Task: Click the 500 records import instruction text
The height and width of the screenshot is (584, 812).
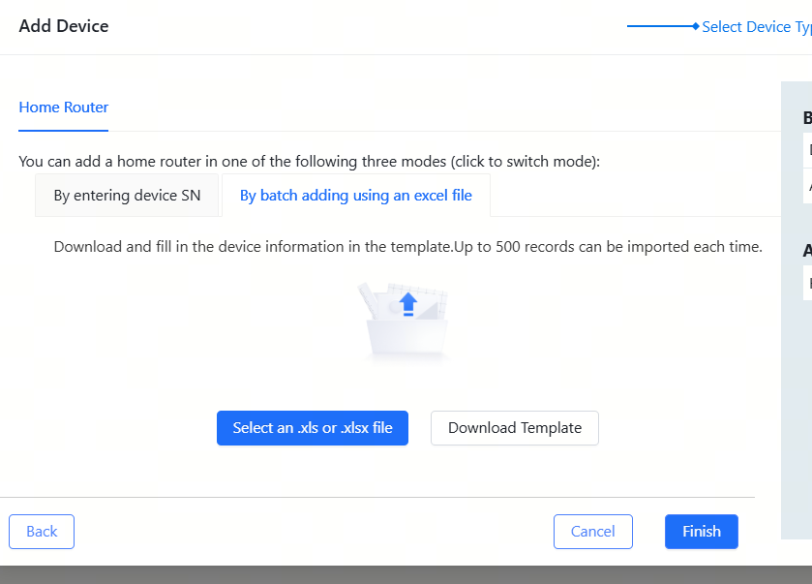Action: coord(407,247)
